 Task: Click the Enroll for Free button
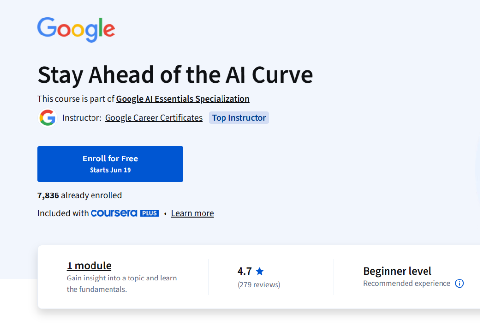click(x=110, y=164)
